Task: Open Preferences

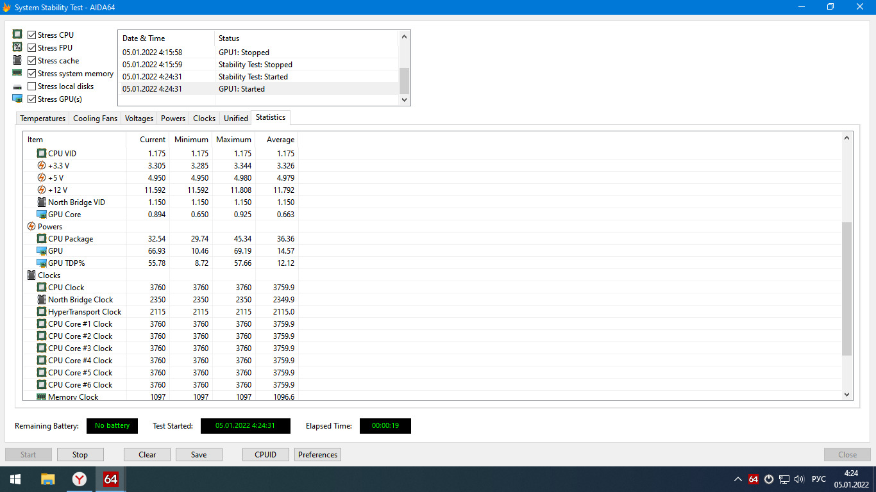Action: pyautogui.click(x=318, y=455)
